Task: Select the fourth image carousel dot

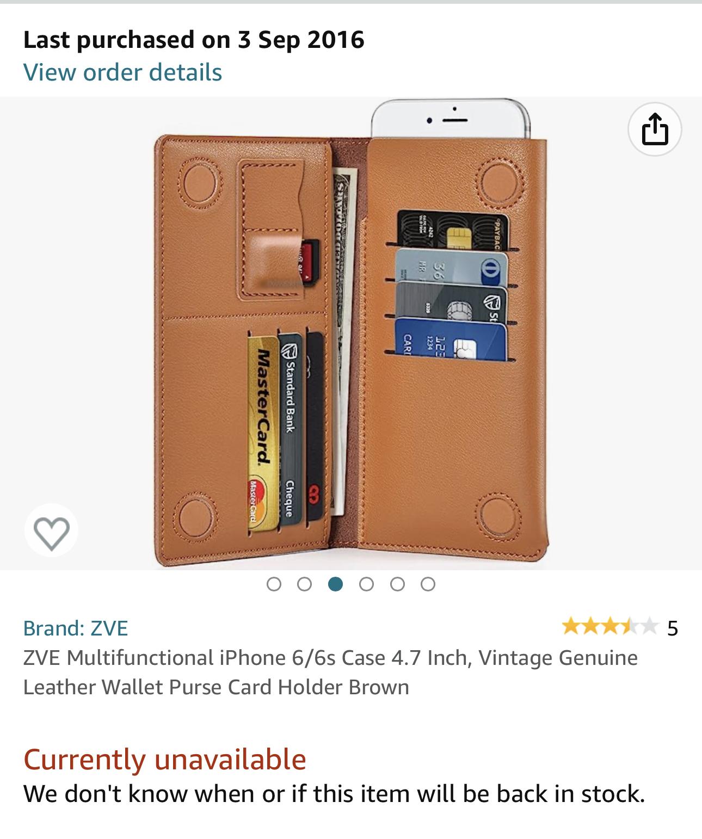Action: pos(367,584)
